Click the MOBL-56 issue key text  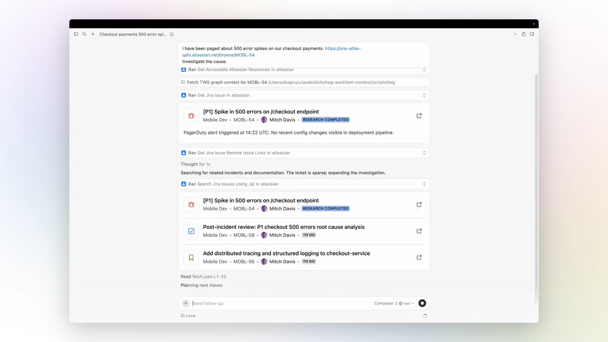click(244, 262)
